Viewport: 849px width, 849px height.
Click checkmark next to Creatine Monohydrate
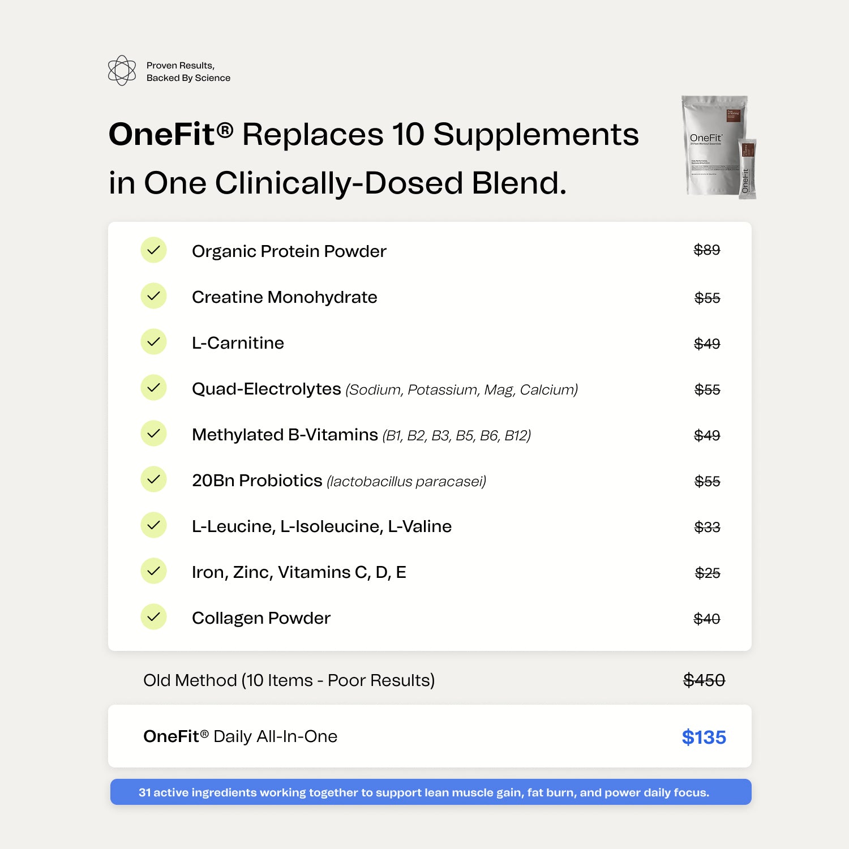tap(153, 296)
